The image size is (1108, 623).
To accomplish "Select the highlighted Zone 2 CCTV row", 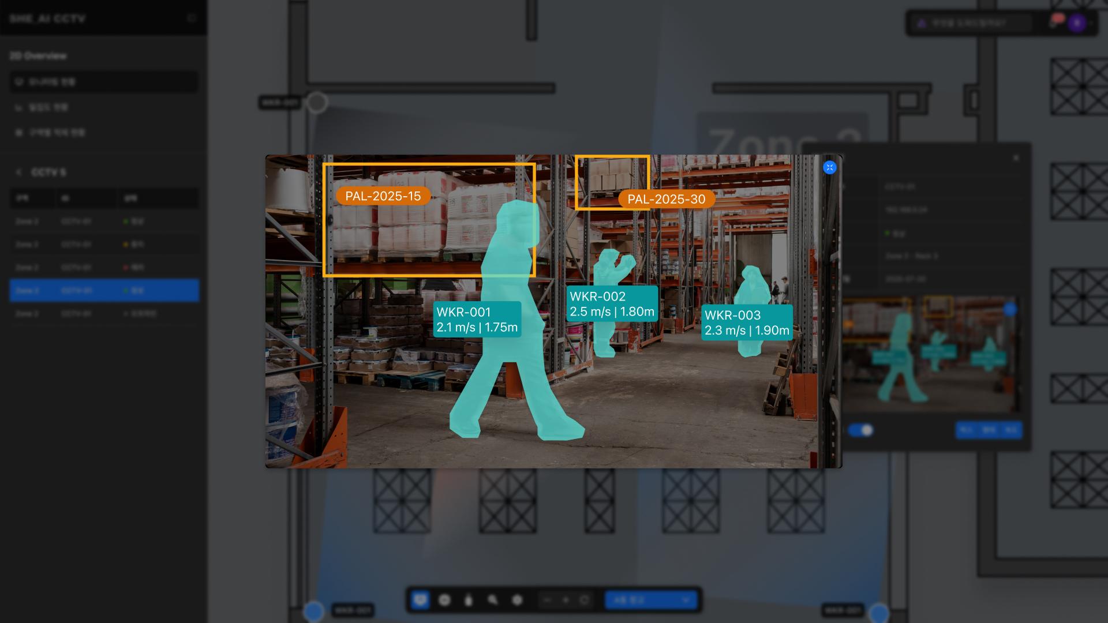I will click(x=104, y=291).
